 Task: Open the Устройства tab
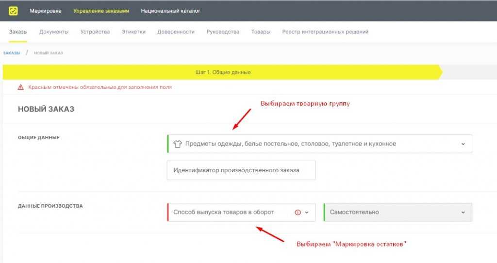[x=95, y=32]
